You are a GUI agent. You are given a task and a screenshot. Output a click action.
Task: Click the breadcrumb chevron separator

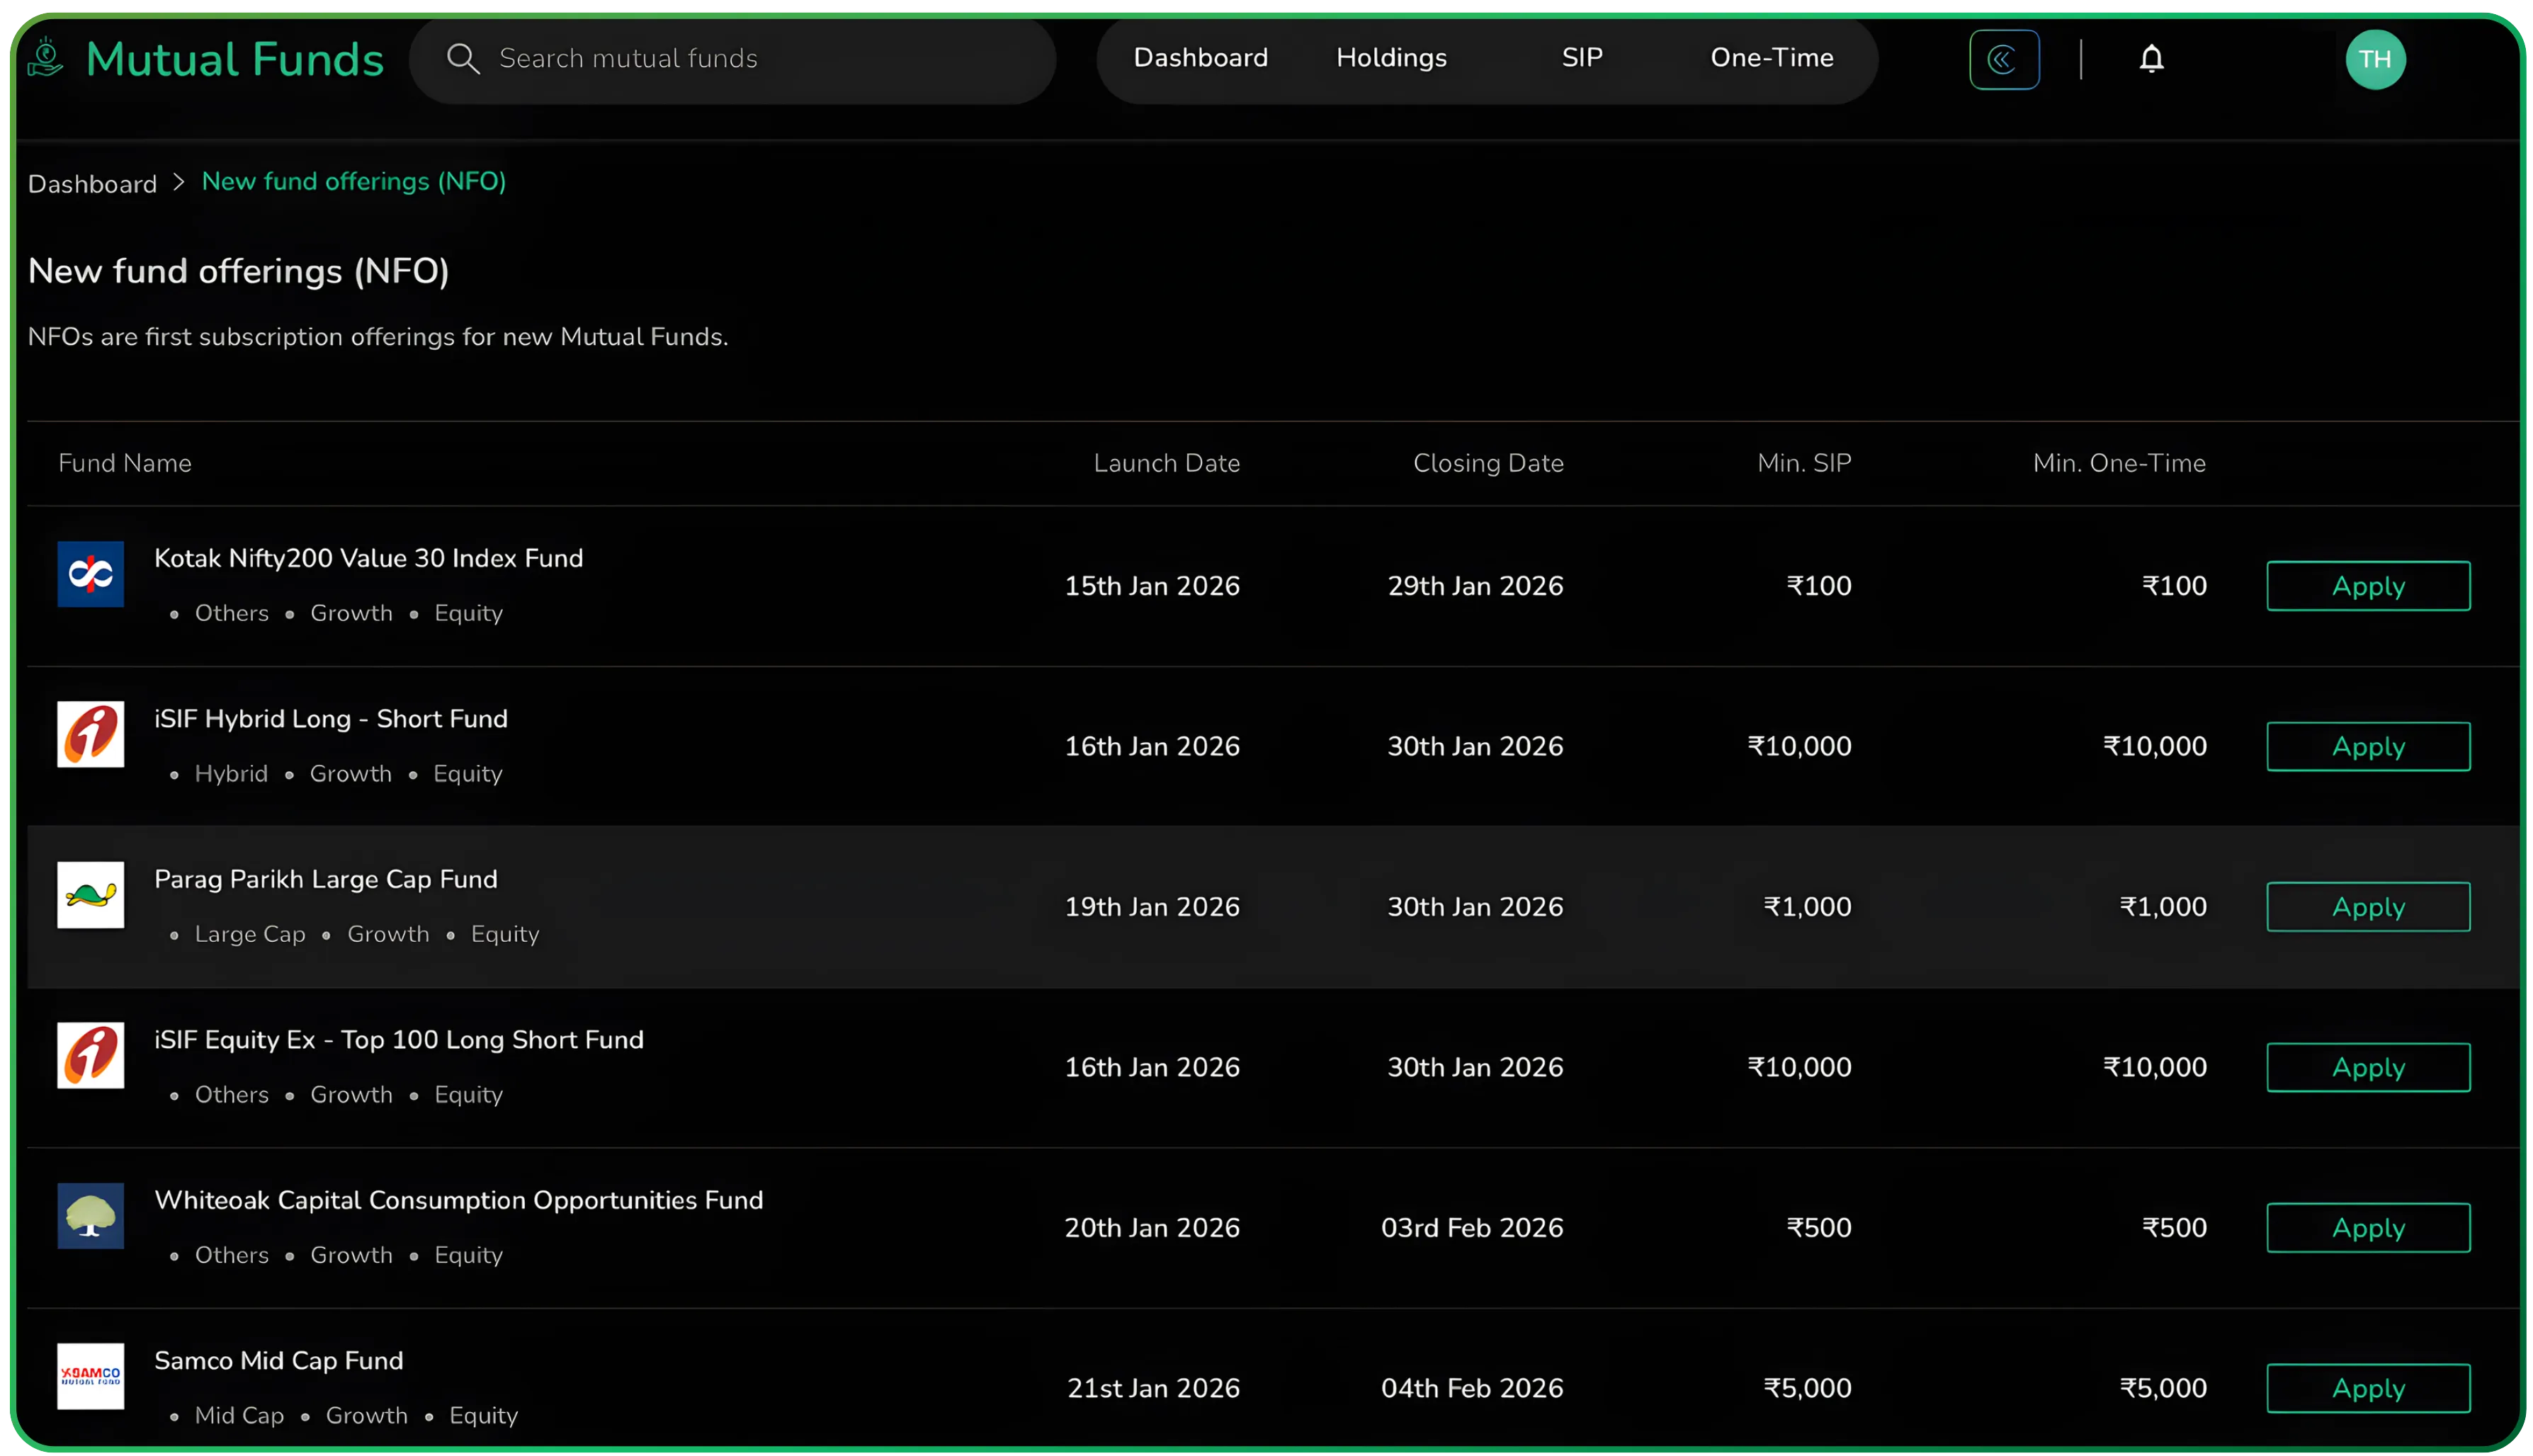179,182
